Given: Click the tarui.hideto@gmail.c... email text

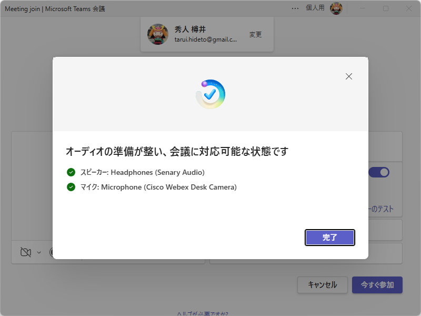Looking at the screenshot, I should 206,39.
